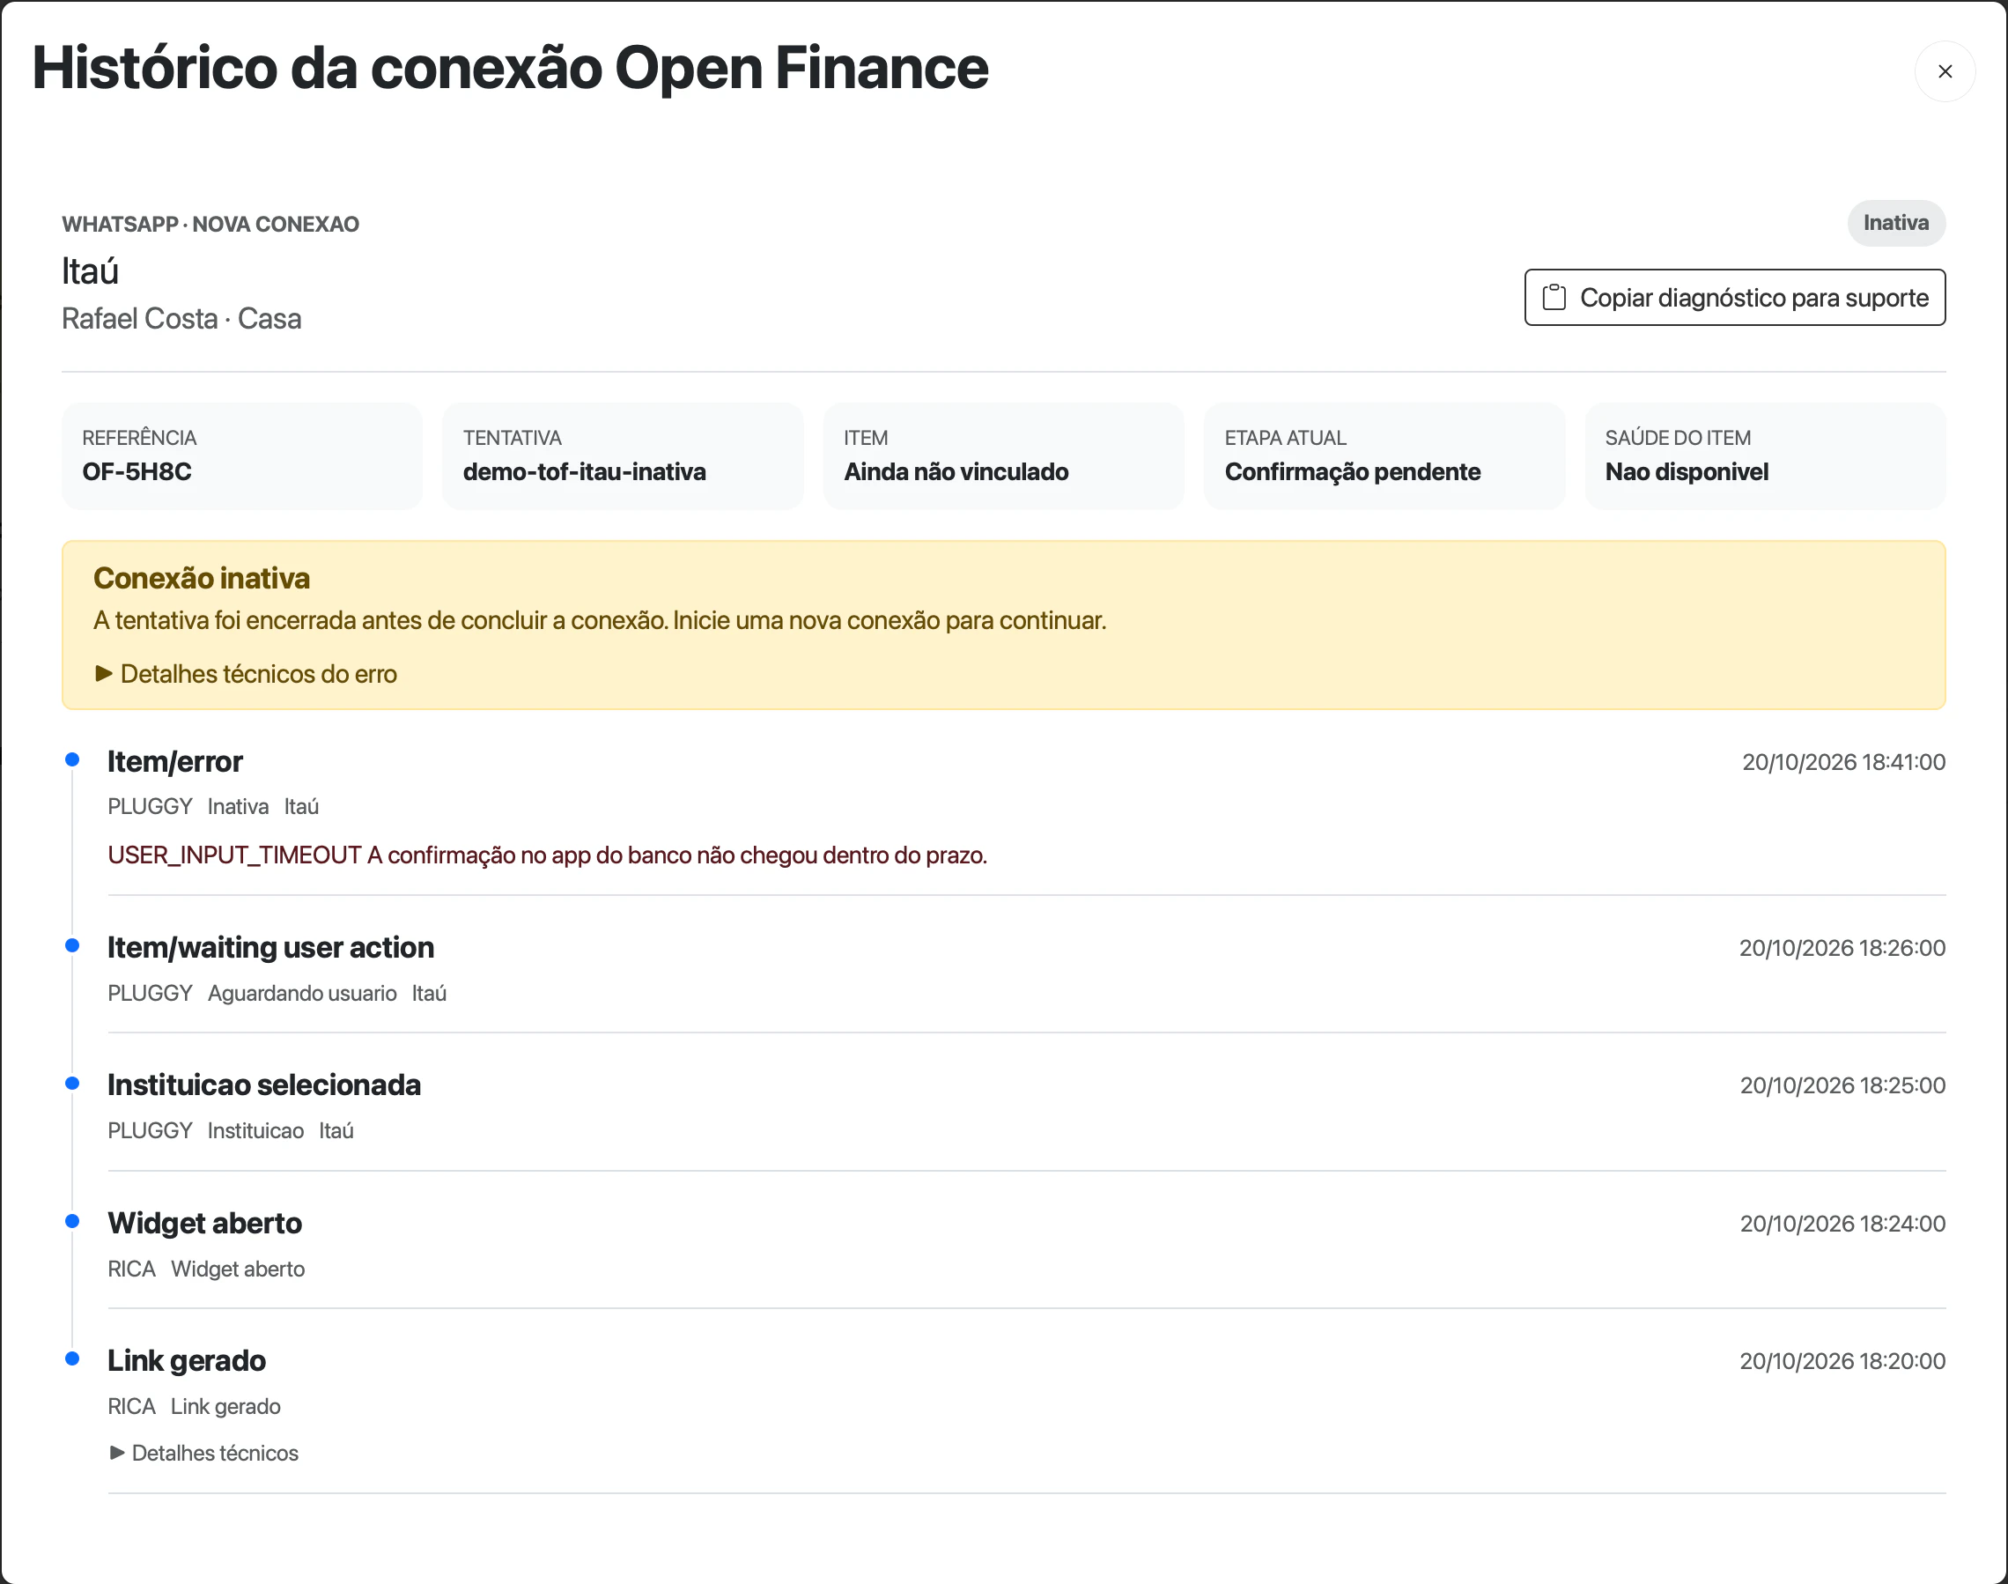Click the Item/error timeline dot
This screenshot has height=1584, width=2008.
click(x=72, y=759)
